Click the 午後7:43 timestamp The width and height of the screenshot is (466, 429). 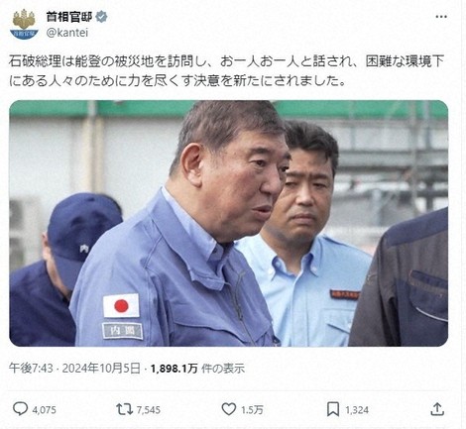click(31, 369)
